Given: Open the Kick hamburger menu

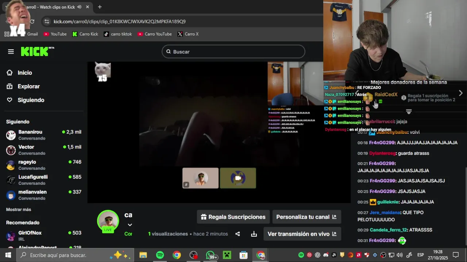Looking at the screenshot, I should click(x=11, y=52).
